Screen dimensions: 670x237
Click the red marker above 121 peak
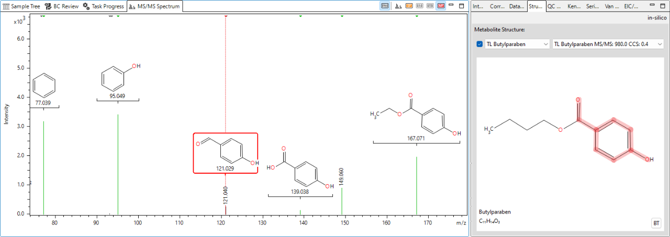(x=226, y=16)
